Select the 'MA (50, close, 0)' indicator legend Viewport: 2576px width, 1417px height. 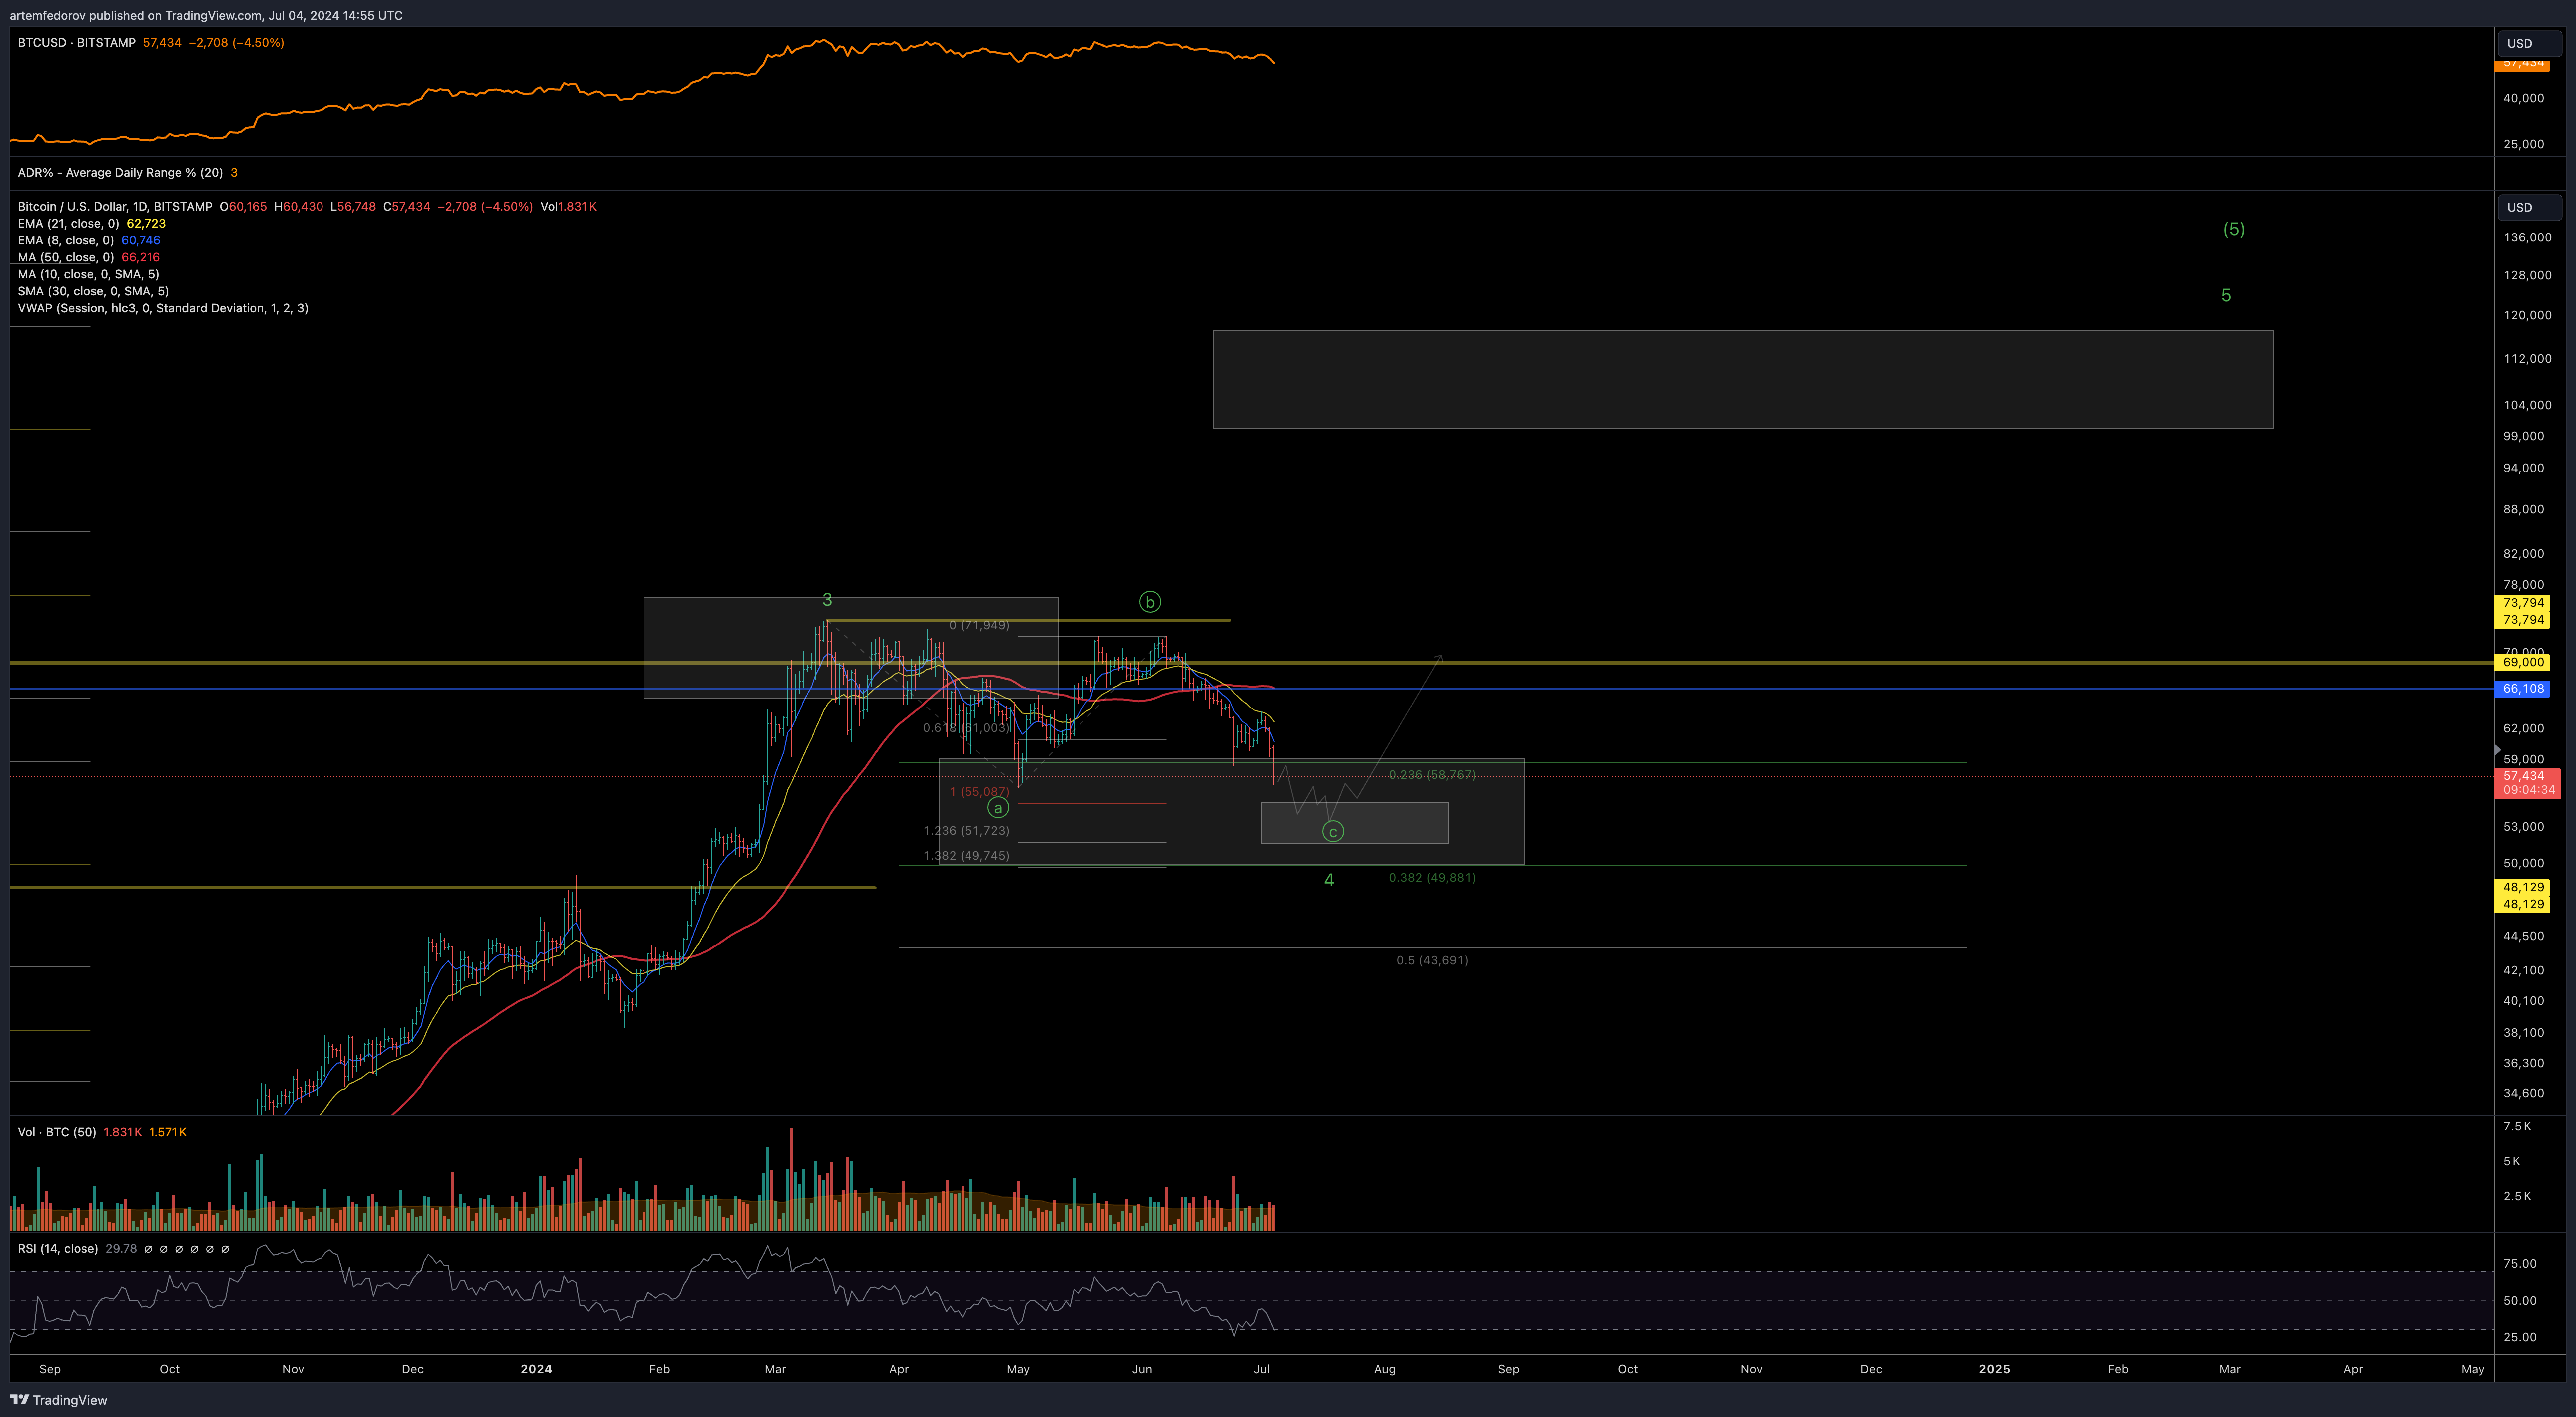[x=66, y=258]
